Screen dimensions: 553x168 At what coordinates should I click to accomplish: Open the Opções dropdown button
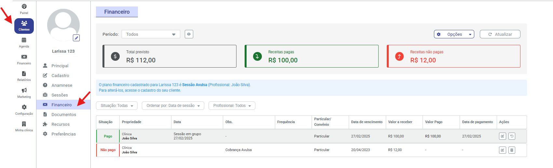pos(454,34)
